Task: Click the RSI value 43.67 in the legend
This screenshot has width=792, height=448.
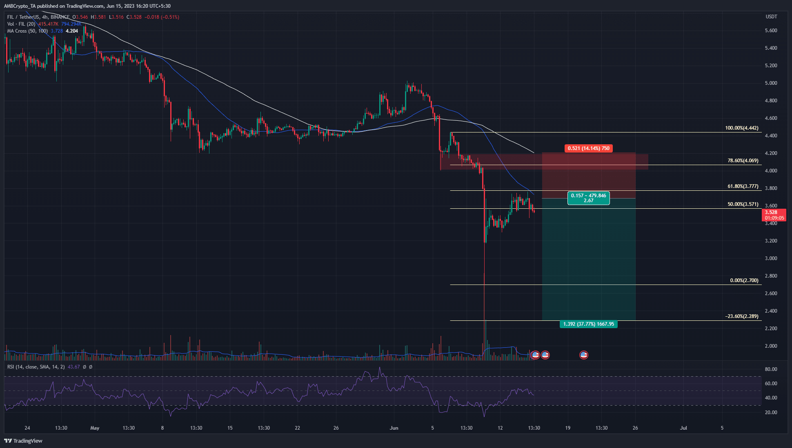Action: (73, 367)
